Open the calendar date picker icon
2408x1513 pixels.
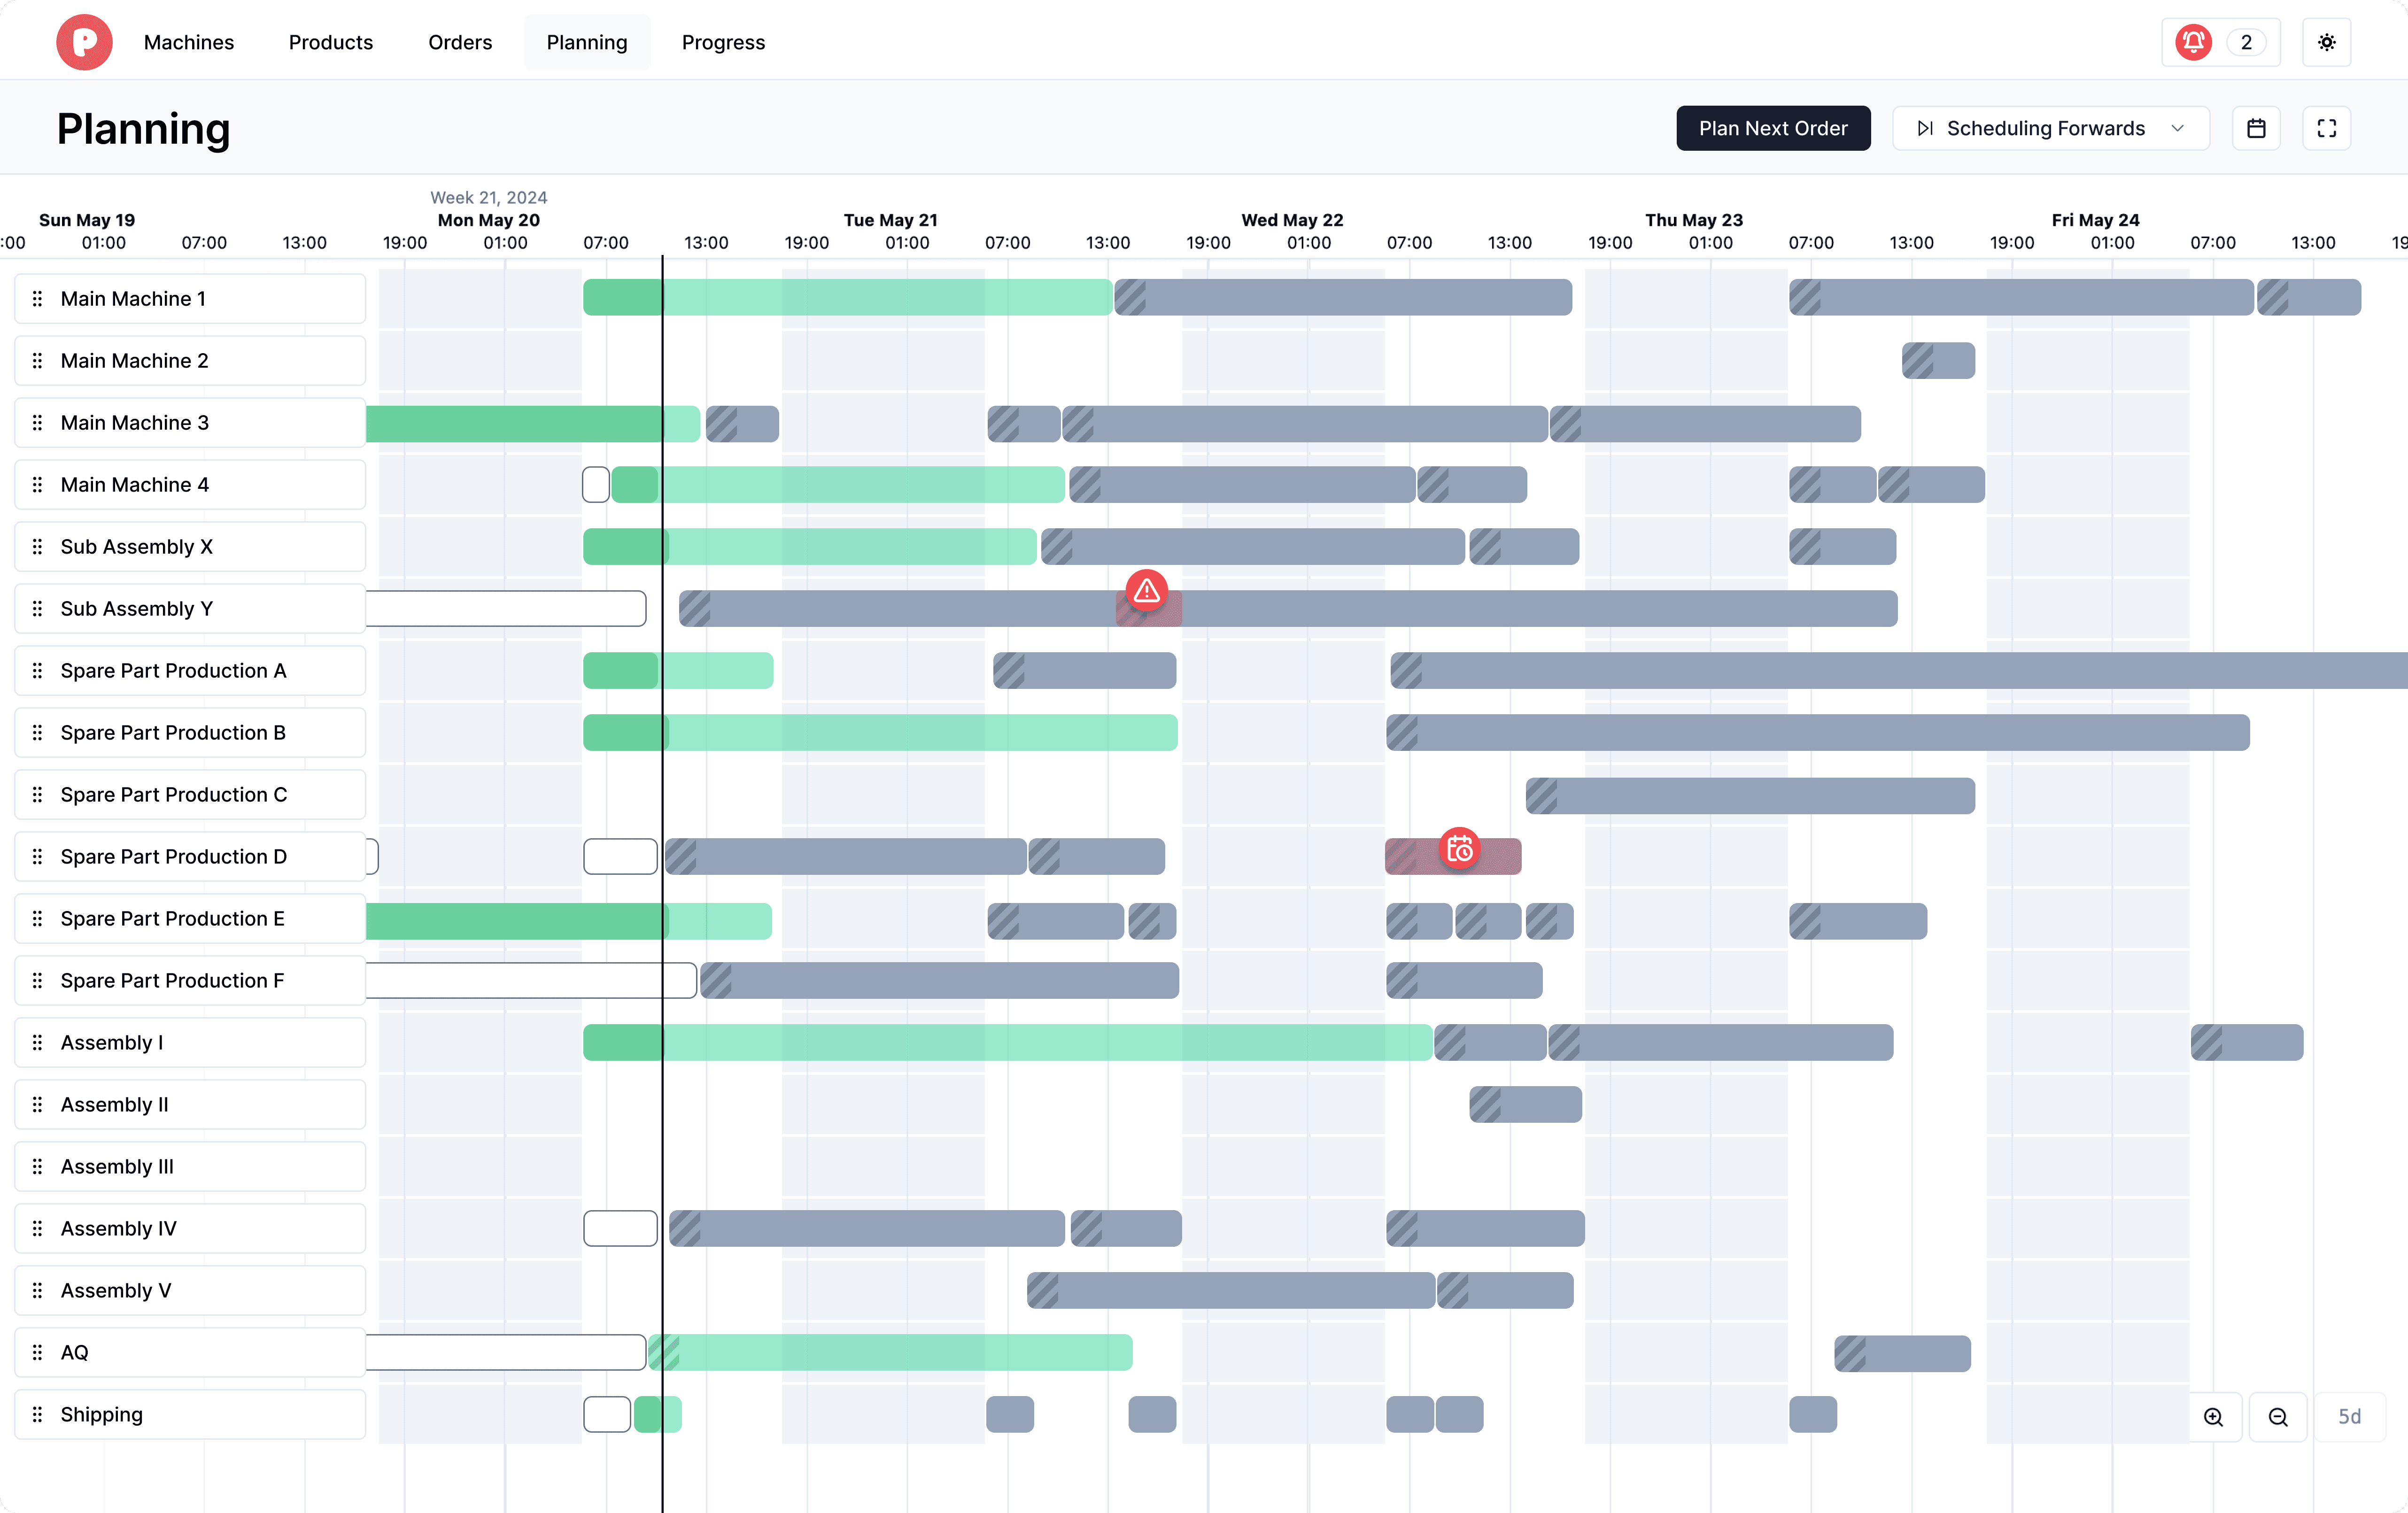click(x=2256, y=128)
